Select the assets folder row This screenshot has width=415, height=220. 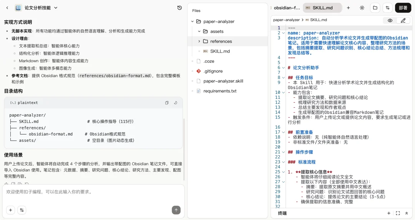(227, 31)
